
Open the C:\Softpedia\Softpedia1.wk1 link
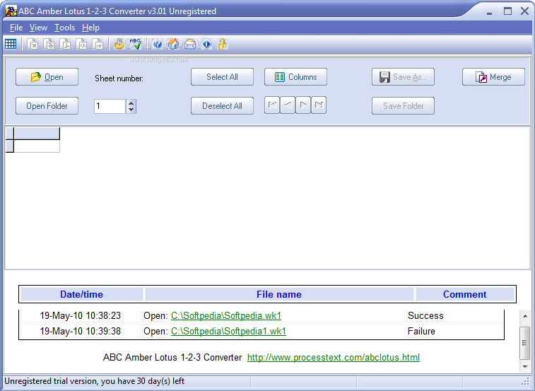pyautogui.click(x=228, y=331)
